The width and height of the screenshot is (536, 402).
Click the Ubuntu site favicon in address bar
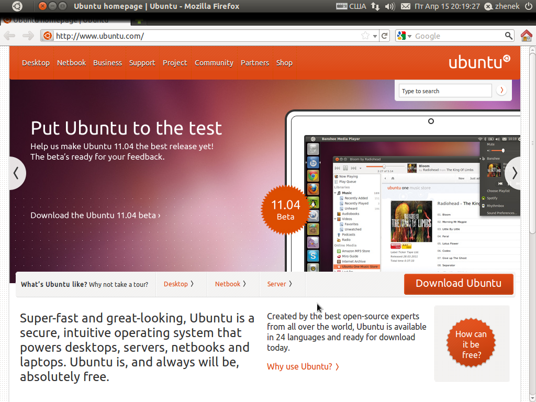pyautogui.click(x=48, y=36)
